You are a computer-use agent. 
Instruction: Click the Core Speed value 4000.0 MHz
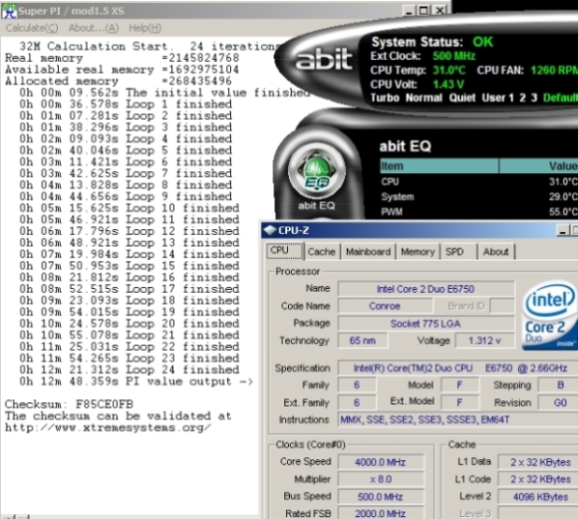click(x=381, y=462)
